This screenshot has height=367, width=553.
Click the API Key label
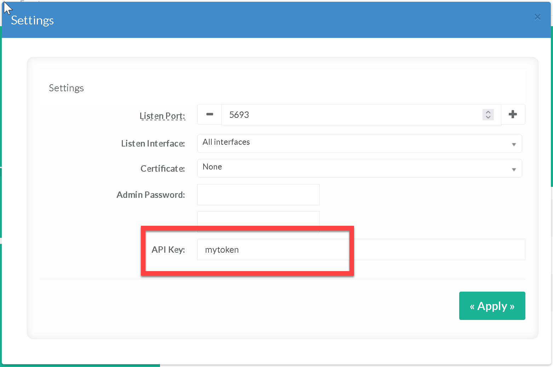coord(168,250)
